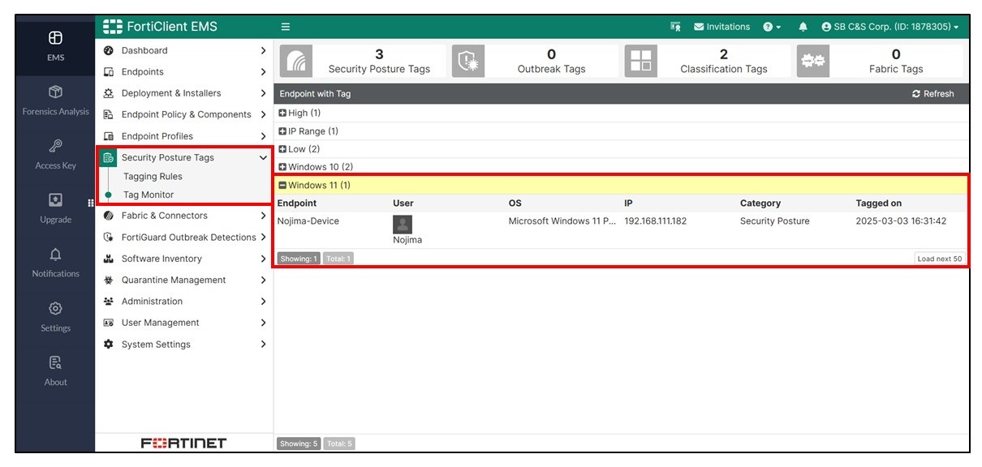Click the remote access icon beside Invitations

point(675,27)
